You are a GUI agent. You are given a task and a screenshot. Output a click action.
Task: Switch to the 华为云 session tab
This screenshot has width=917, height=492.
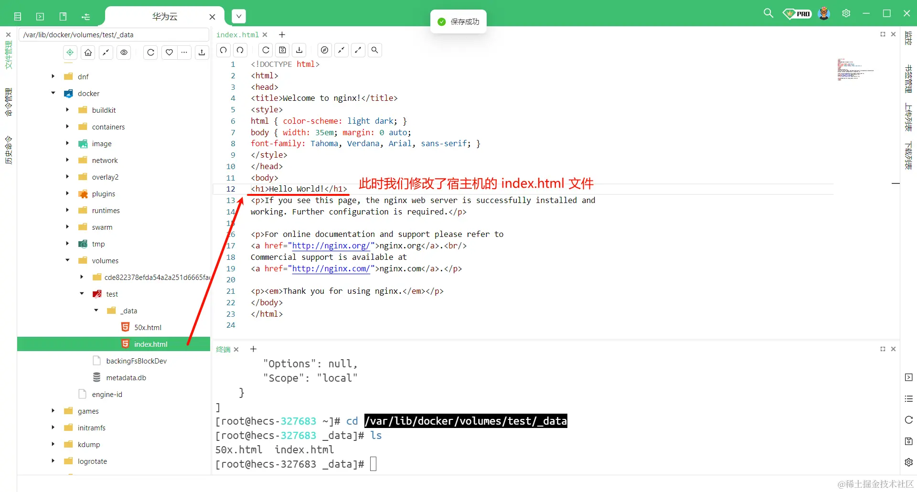(165, 17)
